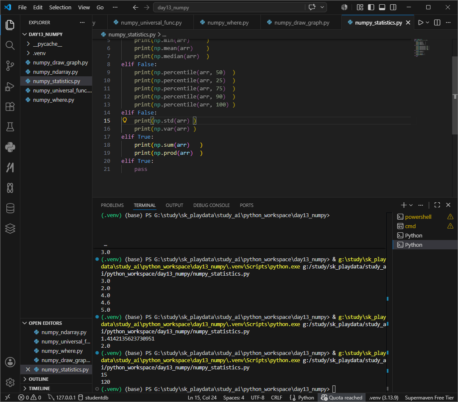Open the Extensions view
The image size is (458, 402).
point(10,106)
